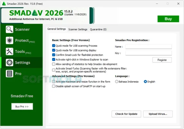Viewport: 184px width, 129px height.
Task: Click the Key input field
Action: [x=148, y=53]
